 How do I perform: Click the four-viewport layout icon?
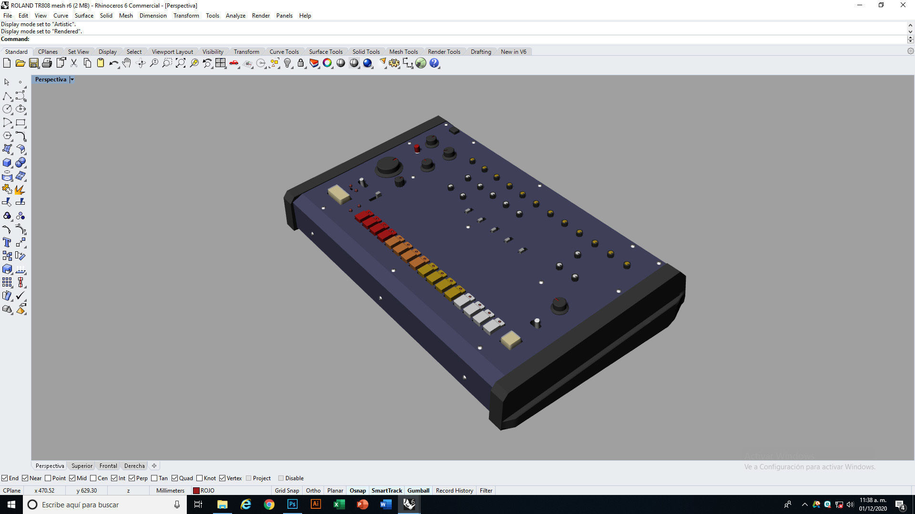pos(220,63)
